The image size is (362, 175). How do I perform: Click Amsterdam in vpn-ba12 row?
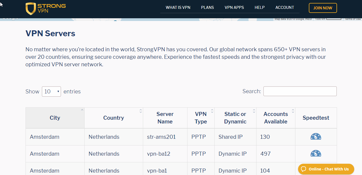[45, 154]
